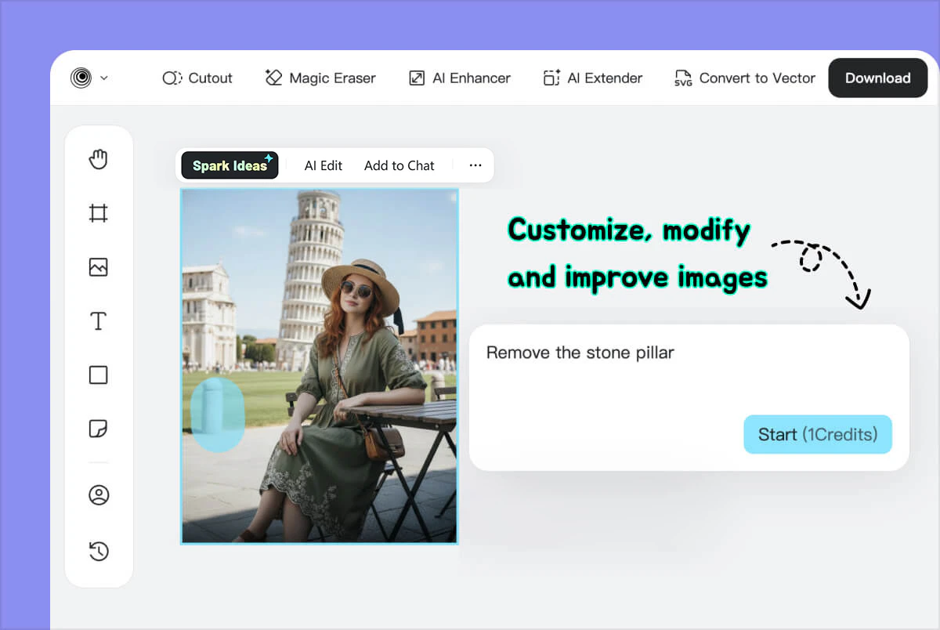Select the Hand tool in the sidebar

[99, 158]
